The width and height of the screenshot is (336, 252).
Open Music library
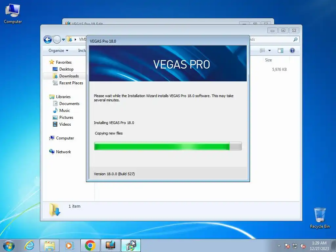pos(65,110)
